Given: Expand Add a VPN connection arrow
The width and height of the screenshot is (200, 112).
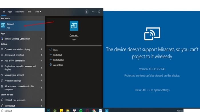Looking at the screenshot, I should [x=42, y=61].
